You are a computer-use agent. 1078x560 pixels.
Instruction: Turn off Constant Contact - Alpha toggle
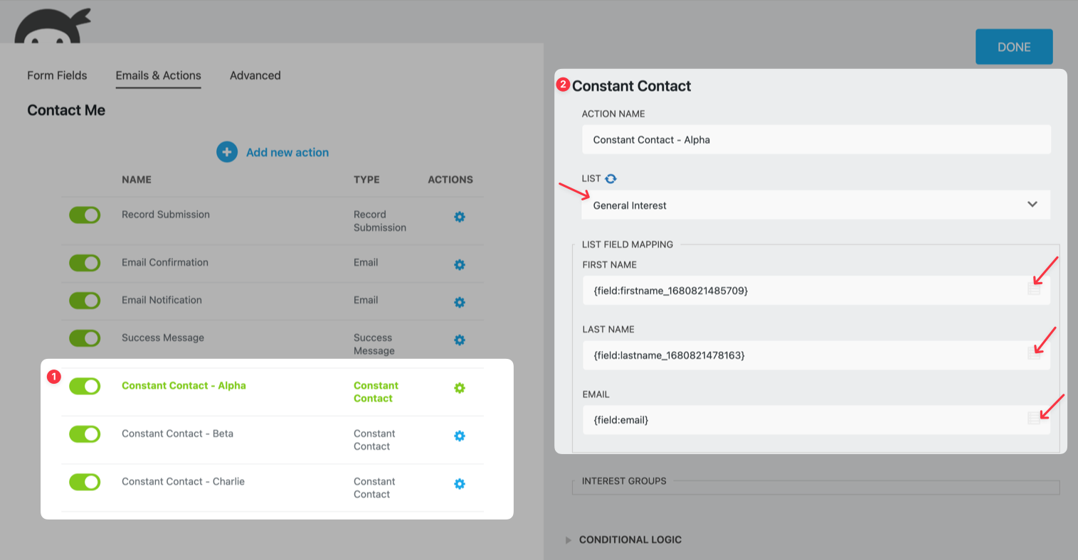tap(85, 386)
